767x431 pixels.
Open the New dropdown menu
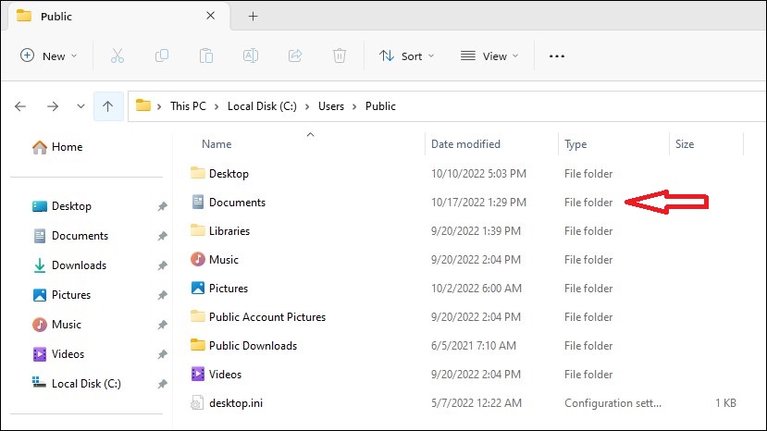click(x=49, y=55)
